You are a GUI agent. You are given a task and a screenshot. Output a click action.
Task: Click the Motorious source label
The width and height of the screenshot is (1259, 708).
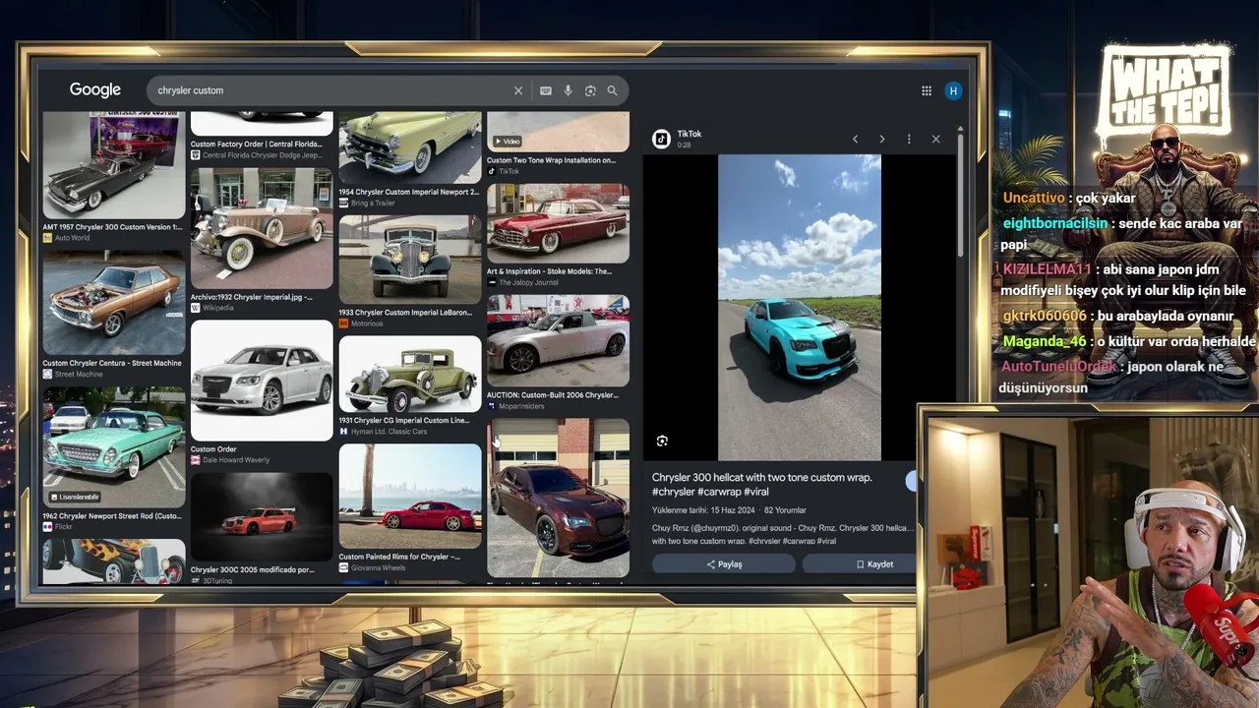[367, 324]
